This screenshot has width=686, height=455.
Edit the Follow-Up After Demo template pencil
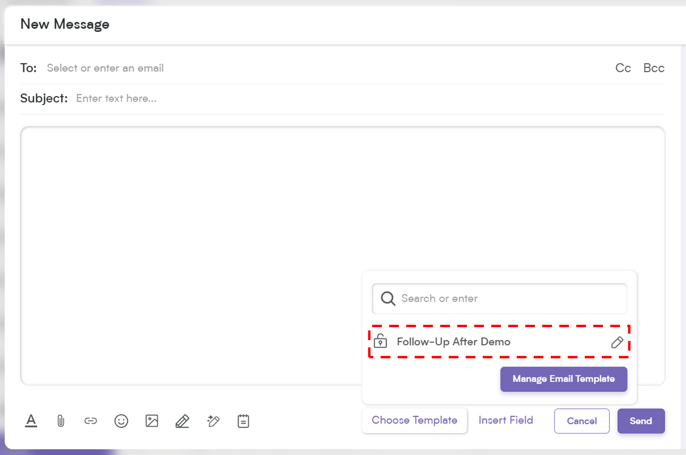pyautogui.click(x=617, y=342)
